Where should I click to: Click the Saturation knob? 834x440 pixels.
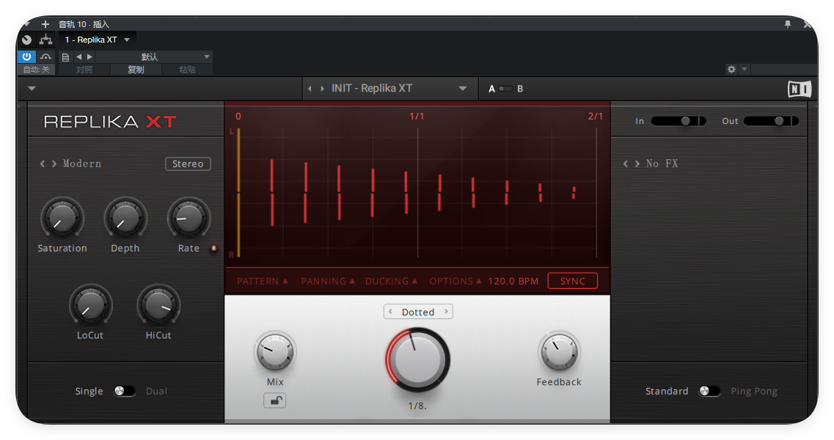point(62,218)
